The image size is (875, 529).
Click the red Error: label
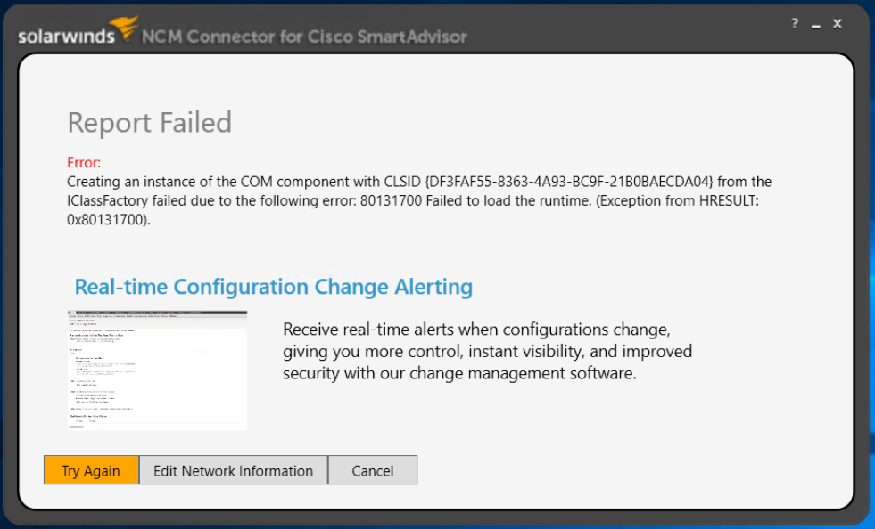(84, 163)
